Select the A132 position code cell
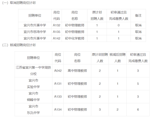This screenshot has height=117, width=156. (57, 25)
